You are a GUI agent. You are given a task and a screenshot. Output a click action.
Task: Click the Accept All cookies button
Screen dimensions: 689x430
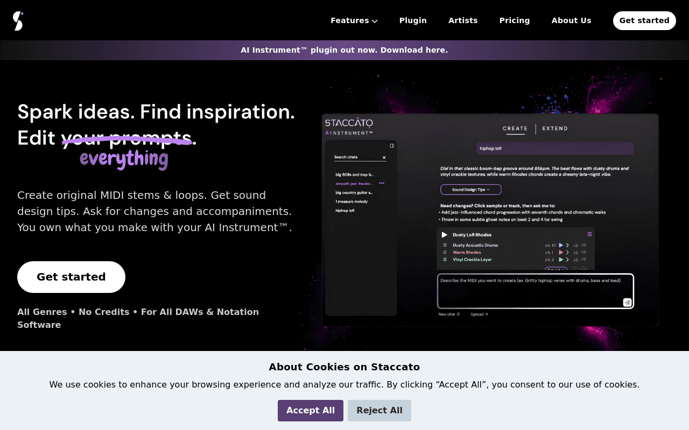pyautogui.click(x=311, y=411)
